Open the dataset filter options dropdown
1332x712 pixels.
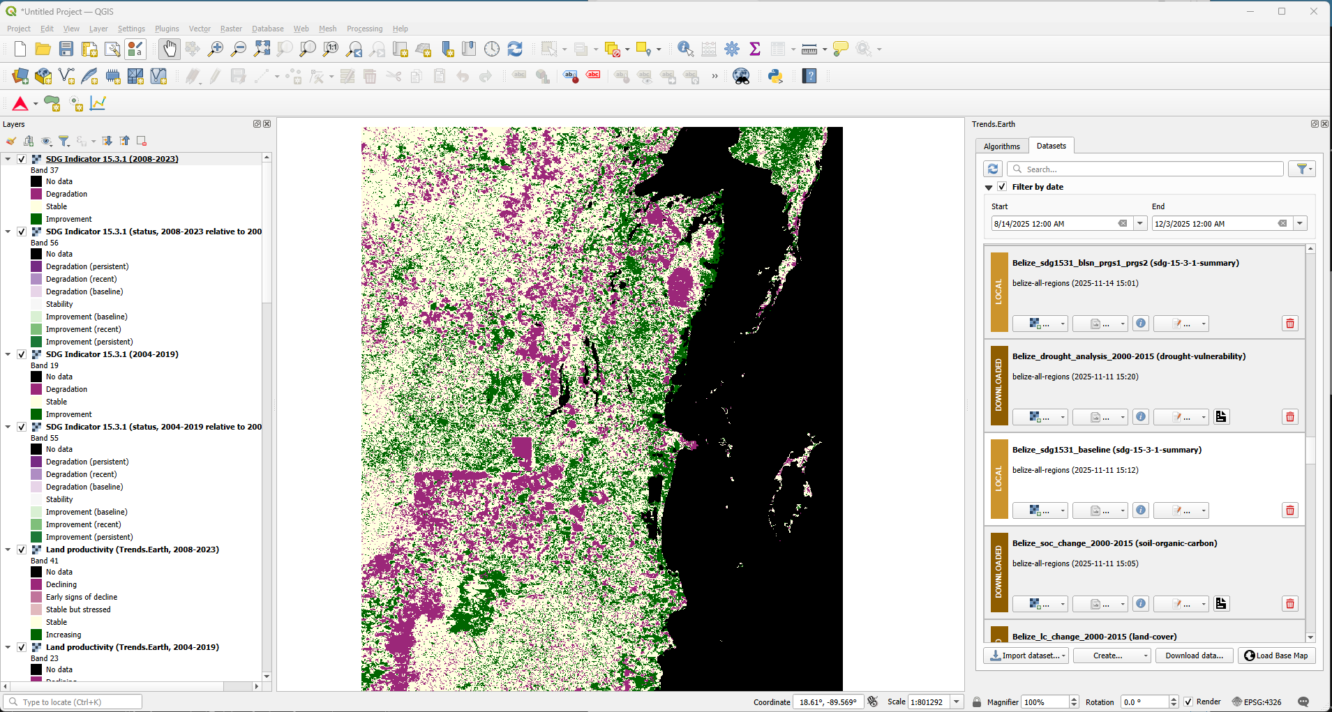tap(1302, 169)
